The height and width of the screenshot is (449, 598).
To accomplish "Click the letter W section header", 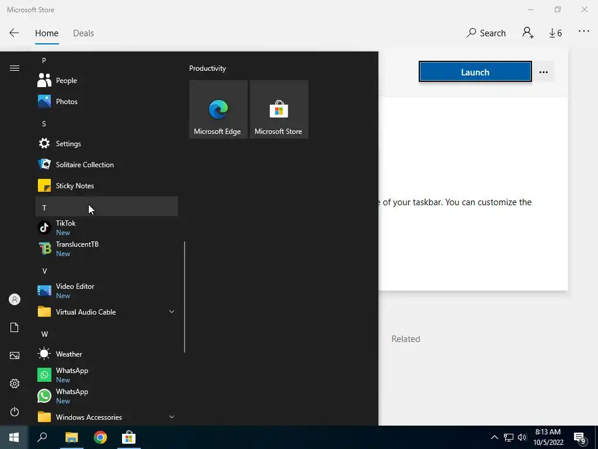I will pos(107,334).
